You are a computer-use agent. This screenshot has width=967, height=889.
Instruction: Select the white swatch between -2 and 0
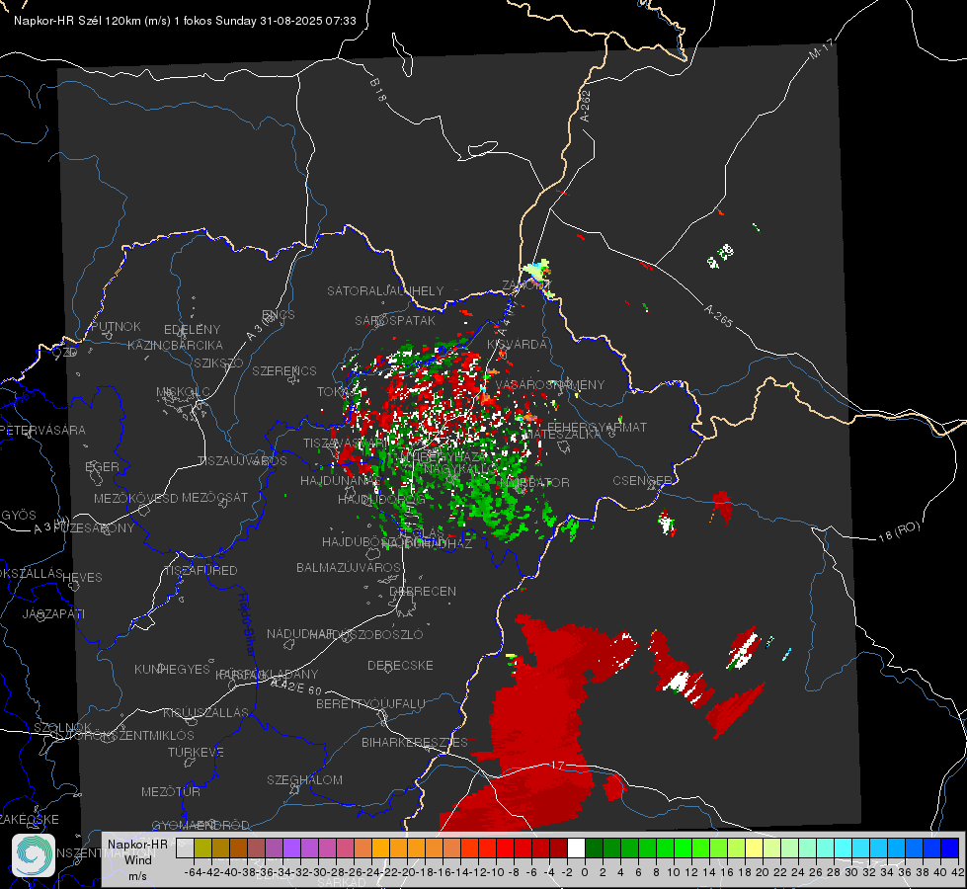pos(576,848)
